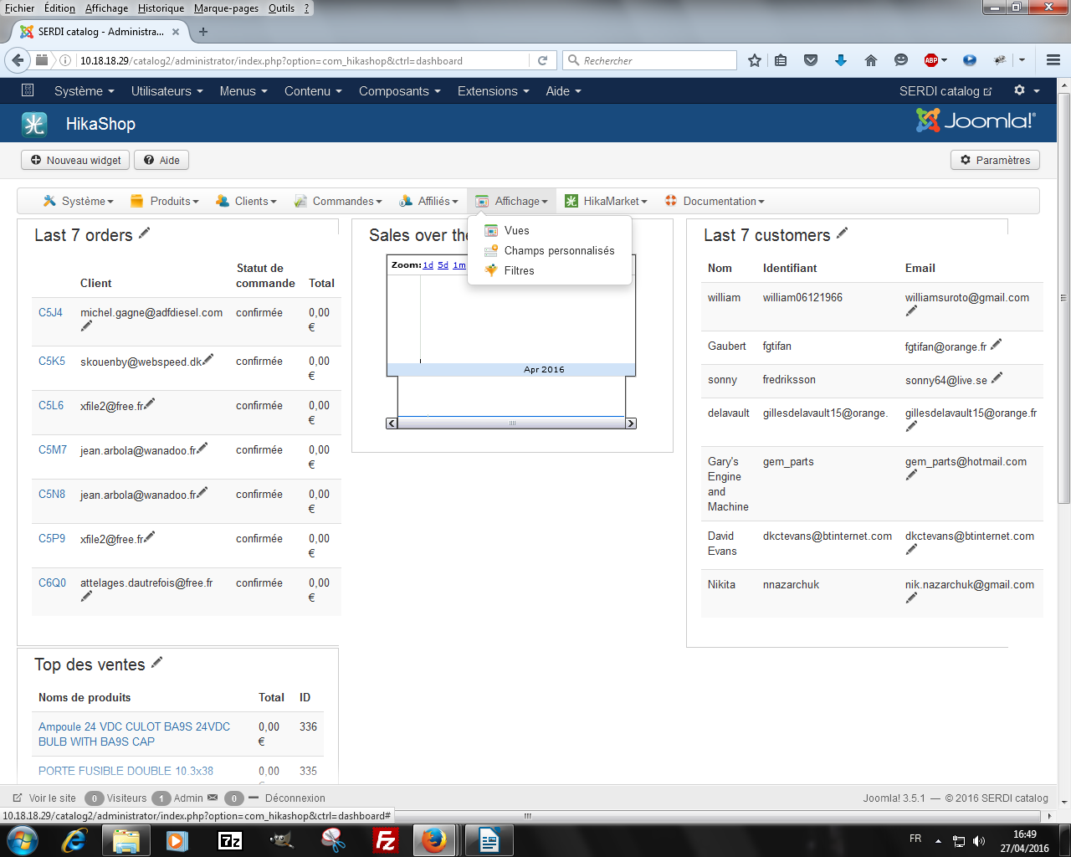The image size is (1071, 857).
Task: Open FileZilla from the taskbar
Action: click(x=386, y=840)
